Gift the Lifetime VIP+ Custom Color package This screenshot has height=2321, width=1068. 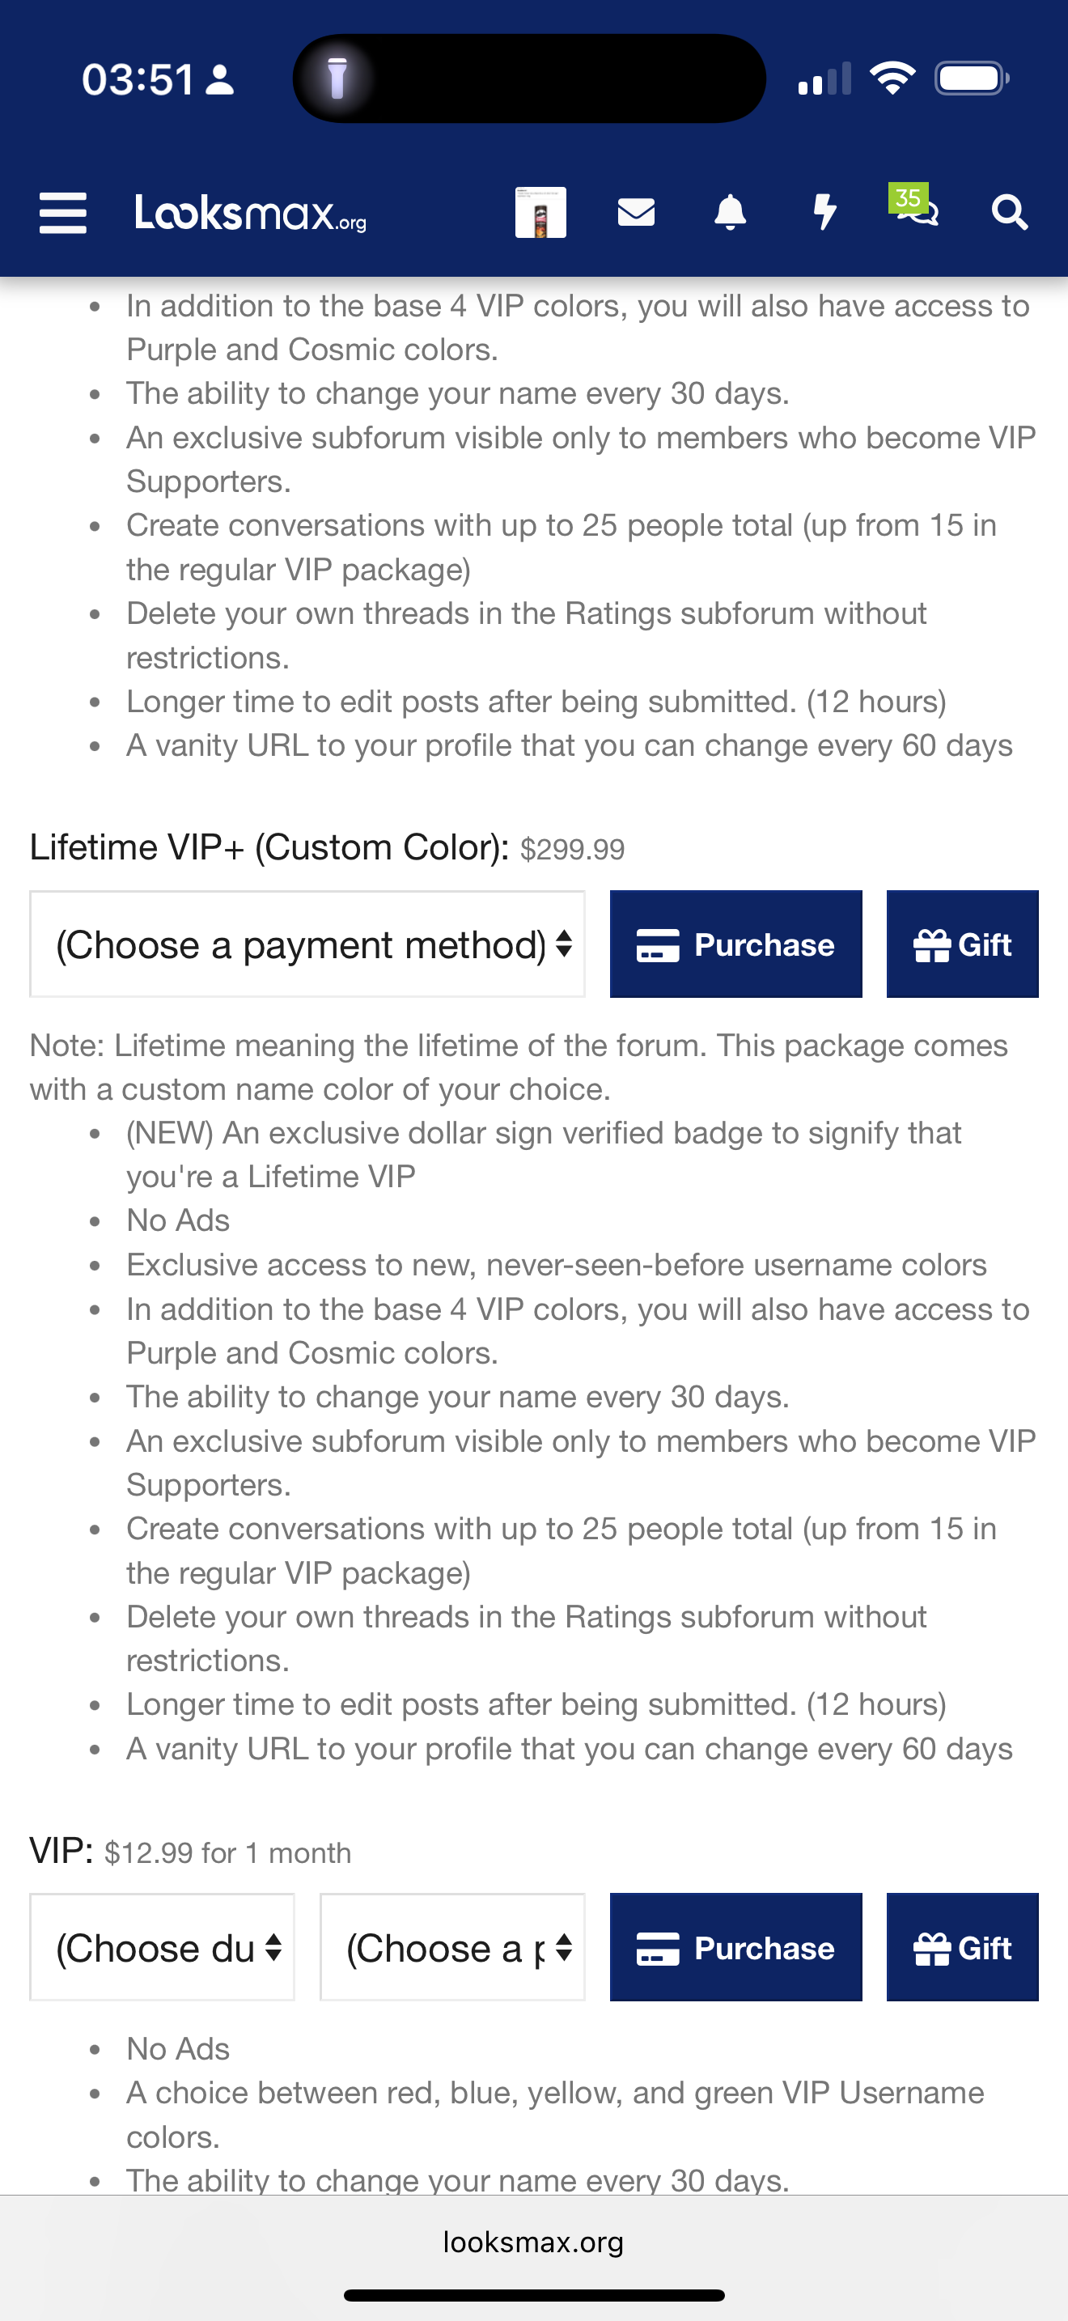tap(963, 944)
